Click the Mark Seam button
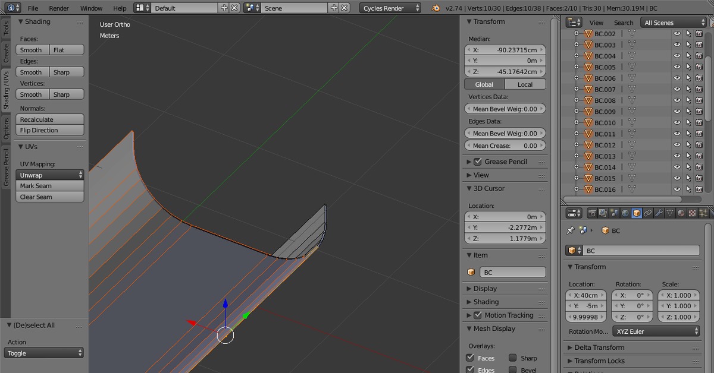 click(x=50, y=186)
